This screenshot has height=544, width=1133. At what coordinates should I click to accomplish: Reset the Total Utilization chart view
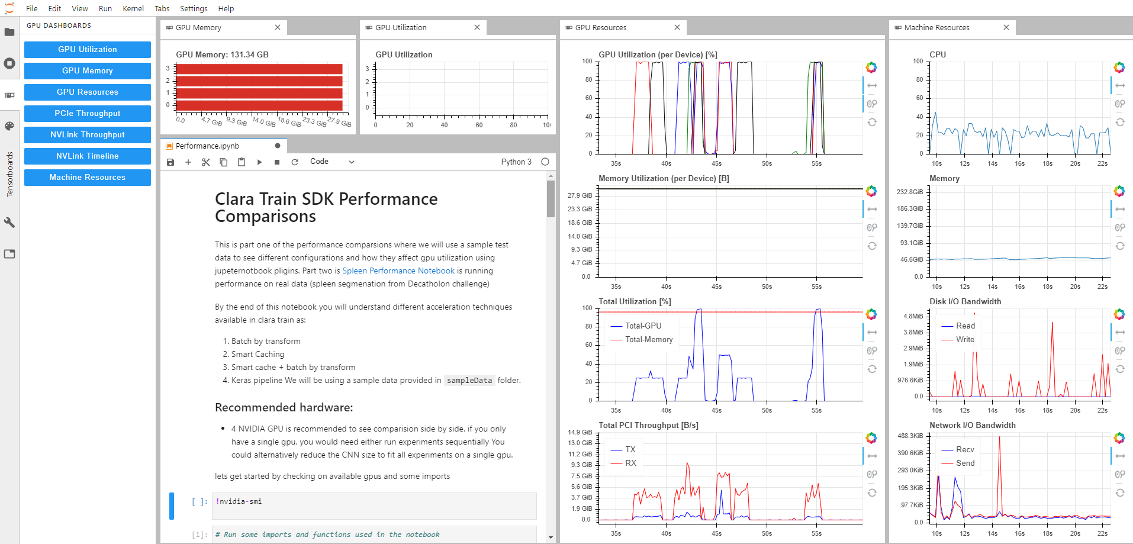[x=872, y=369]
